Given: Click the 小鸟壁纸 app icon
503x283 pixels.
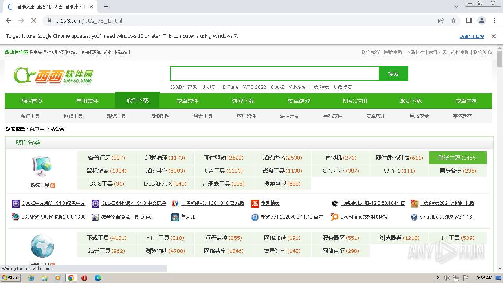Looking at the screenshot, I should pos(175,203).
